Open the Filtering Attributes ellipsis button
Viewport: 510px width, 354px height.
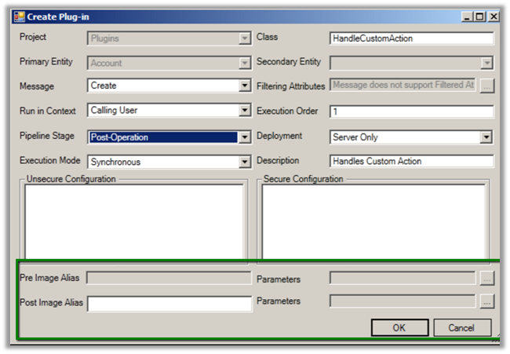point(487,86)
